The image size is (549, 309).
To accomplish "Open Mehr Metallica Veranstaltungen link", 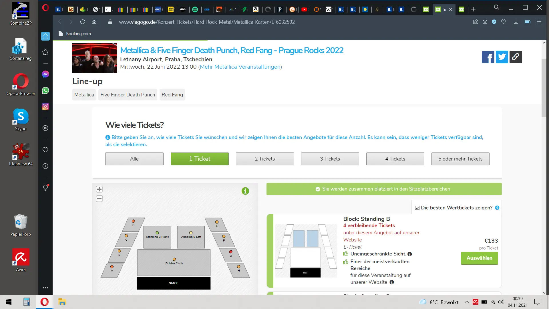I will pos(240,67).
